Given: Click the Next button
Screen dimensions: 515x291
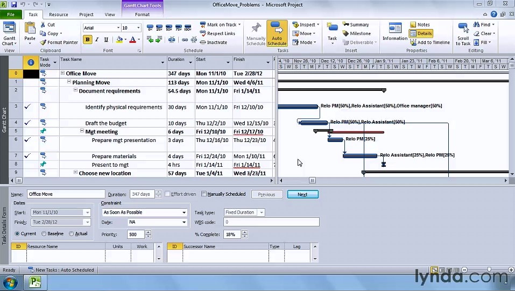Looking at the screenshot, I should pyautogui.click(x=303, y=194).
